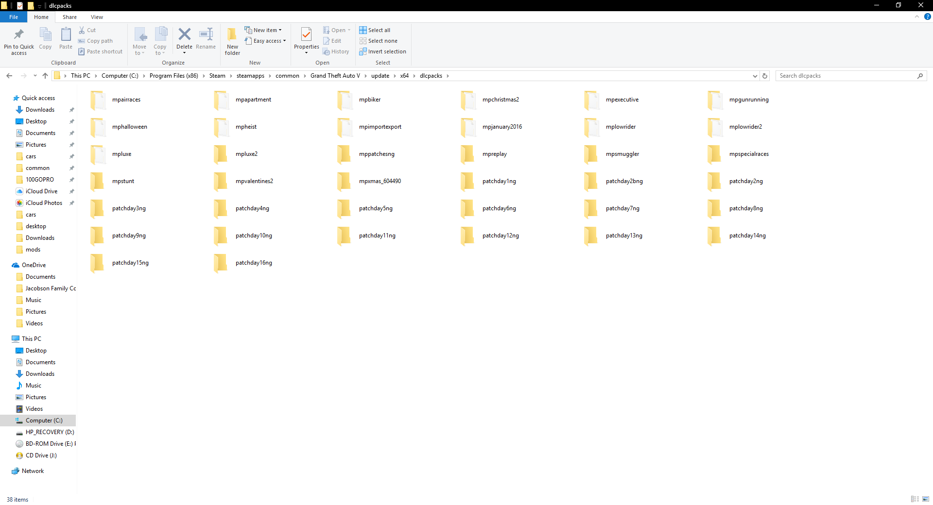Click Select none in ribbon
This screenshot has width=933, height=505.
coord(378,41)
